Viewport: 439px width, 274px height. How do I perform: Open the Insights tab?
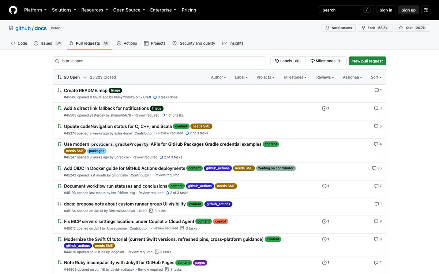click(233, 43)
